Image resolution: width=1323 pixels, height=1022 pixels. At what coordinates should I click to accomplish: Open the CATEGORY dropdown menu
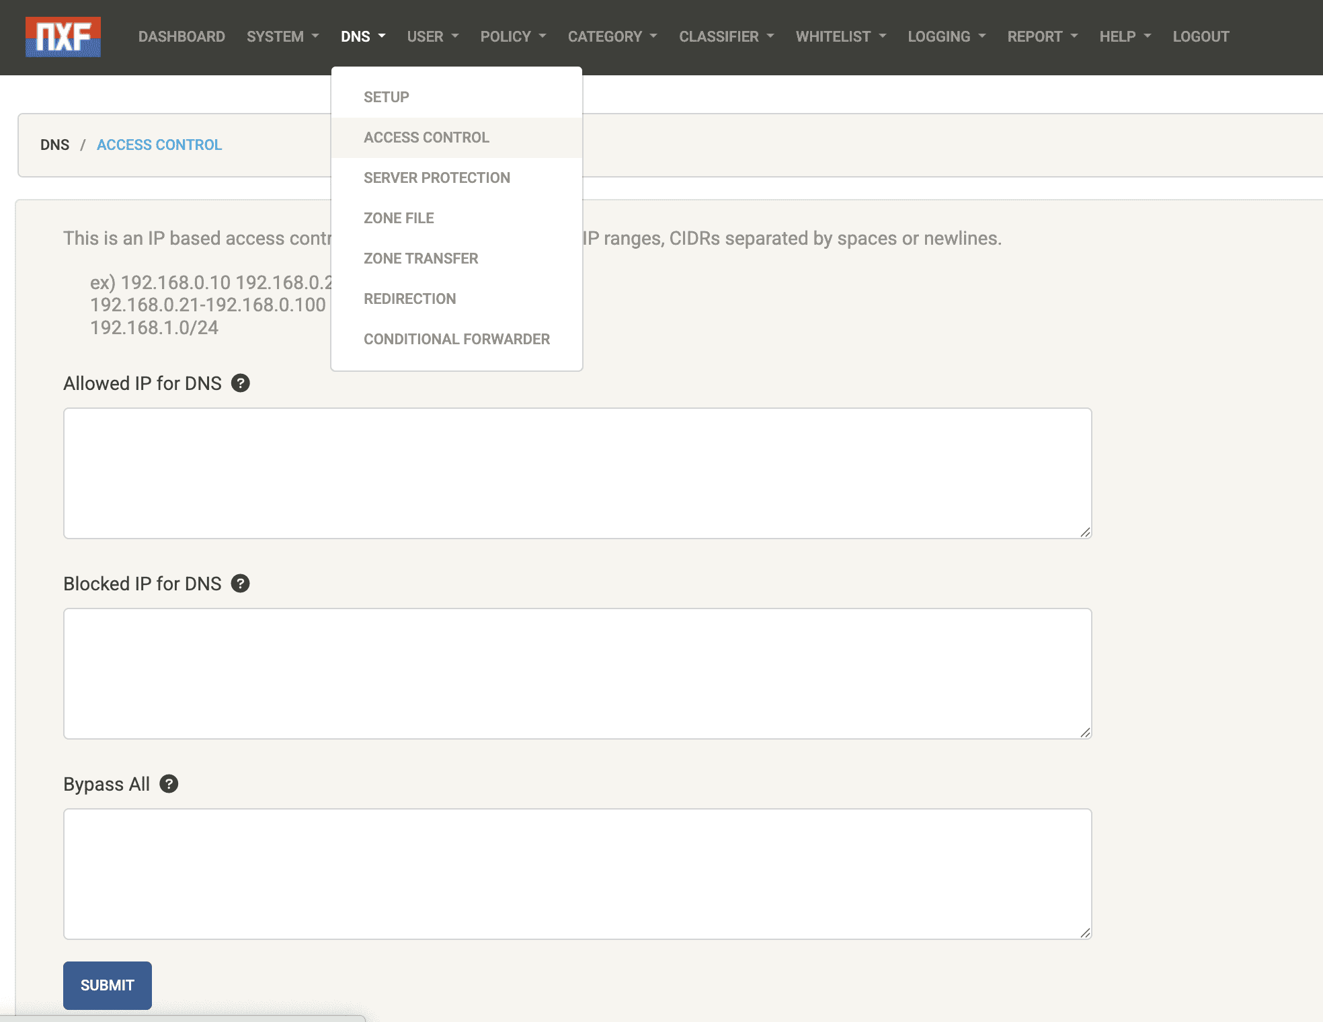612,37
